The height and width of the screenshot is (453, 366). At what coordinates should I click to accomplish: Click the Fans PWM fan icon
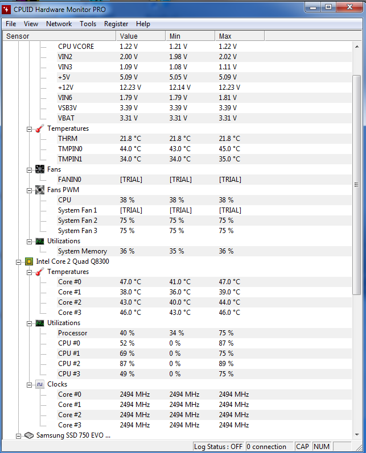40,190
